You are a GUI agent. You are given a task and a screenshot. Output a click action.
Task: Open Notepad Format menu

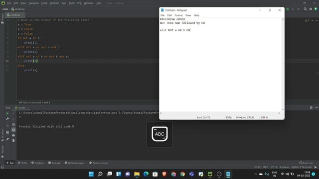click(x=178, y=15)
